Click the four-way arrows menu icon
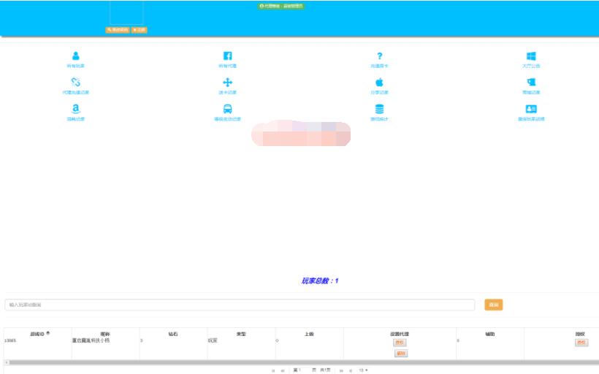599x374 pixels. tap(228, 83)
